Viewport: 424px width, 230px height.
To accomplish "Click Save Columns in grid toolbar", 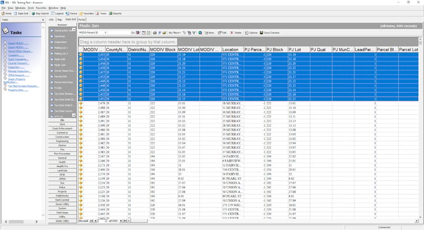I will coord(270,33).
